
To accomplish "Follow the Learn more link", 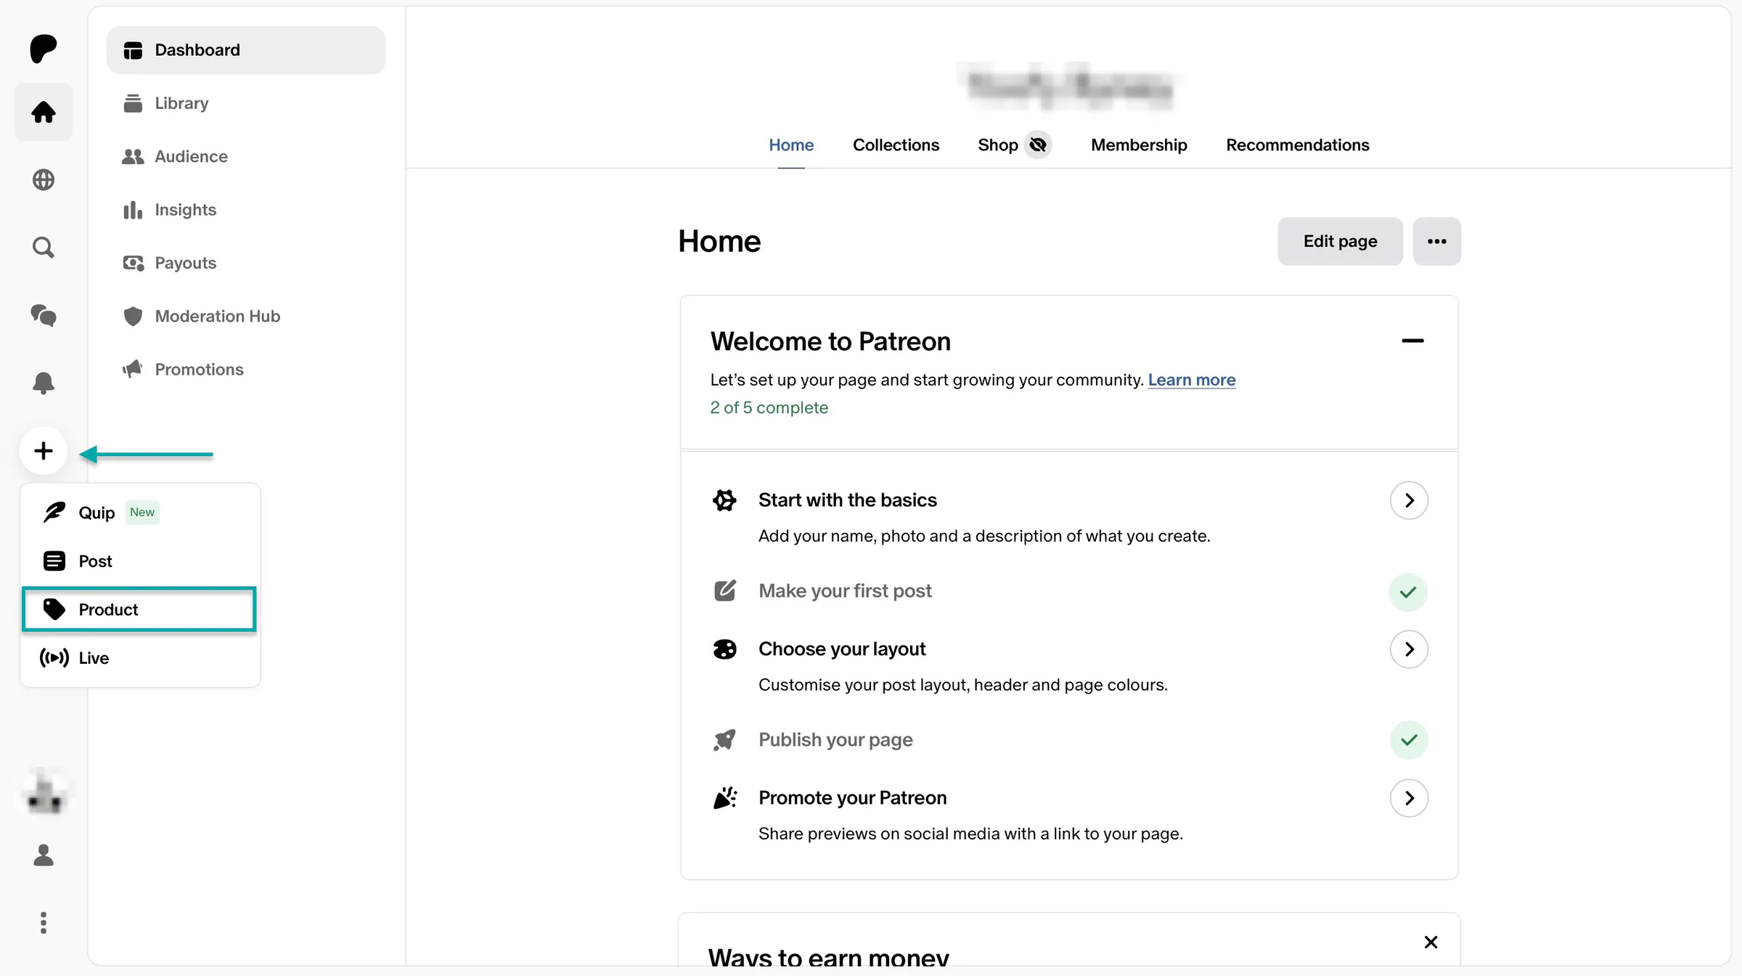I will (x=1191, y=380).
